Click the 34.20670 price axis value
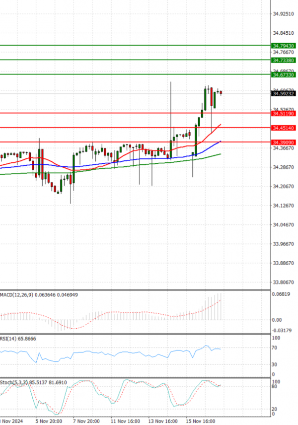The width and height of the screenshot is (298, 425). 283,187
